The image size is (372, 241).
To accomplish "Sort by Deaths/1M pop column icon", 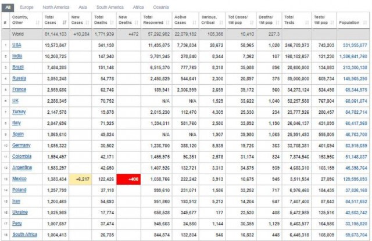I will pos(277,23).
